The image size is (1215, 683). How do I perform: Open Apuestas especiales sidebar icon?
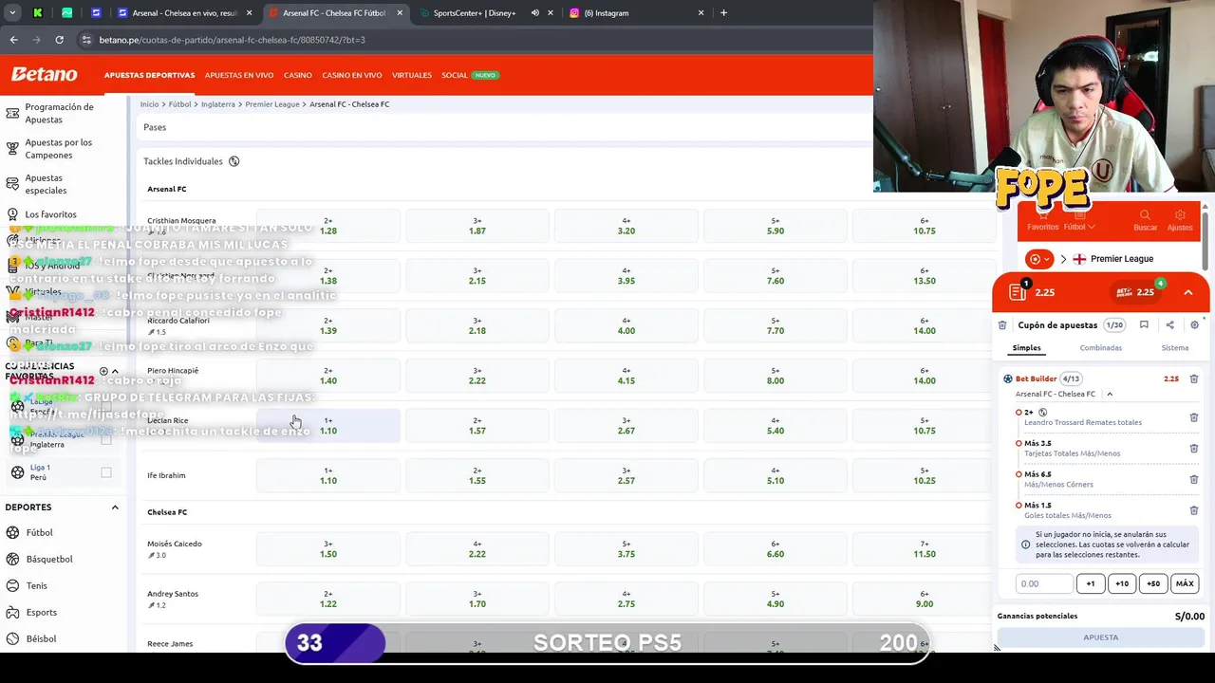tap(12, 184)
